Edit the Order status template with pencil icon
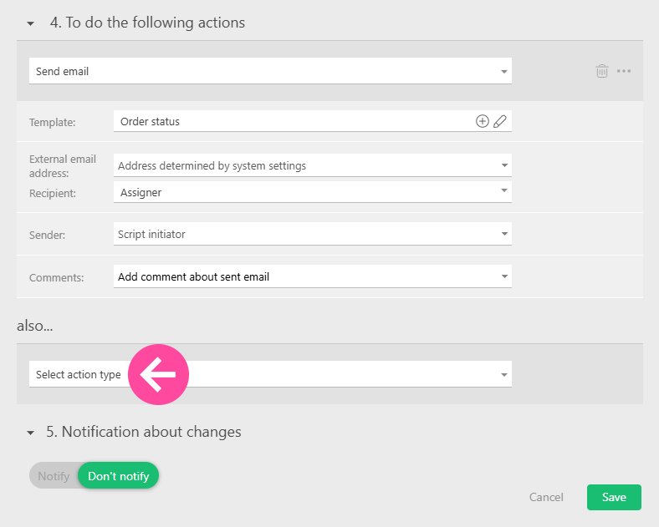The width and height of the screenshot is (659, 527). (500, 121)
